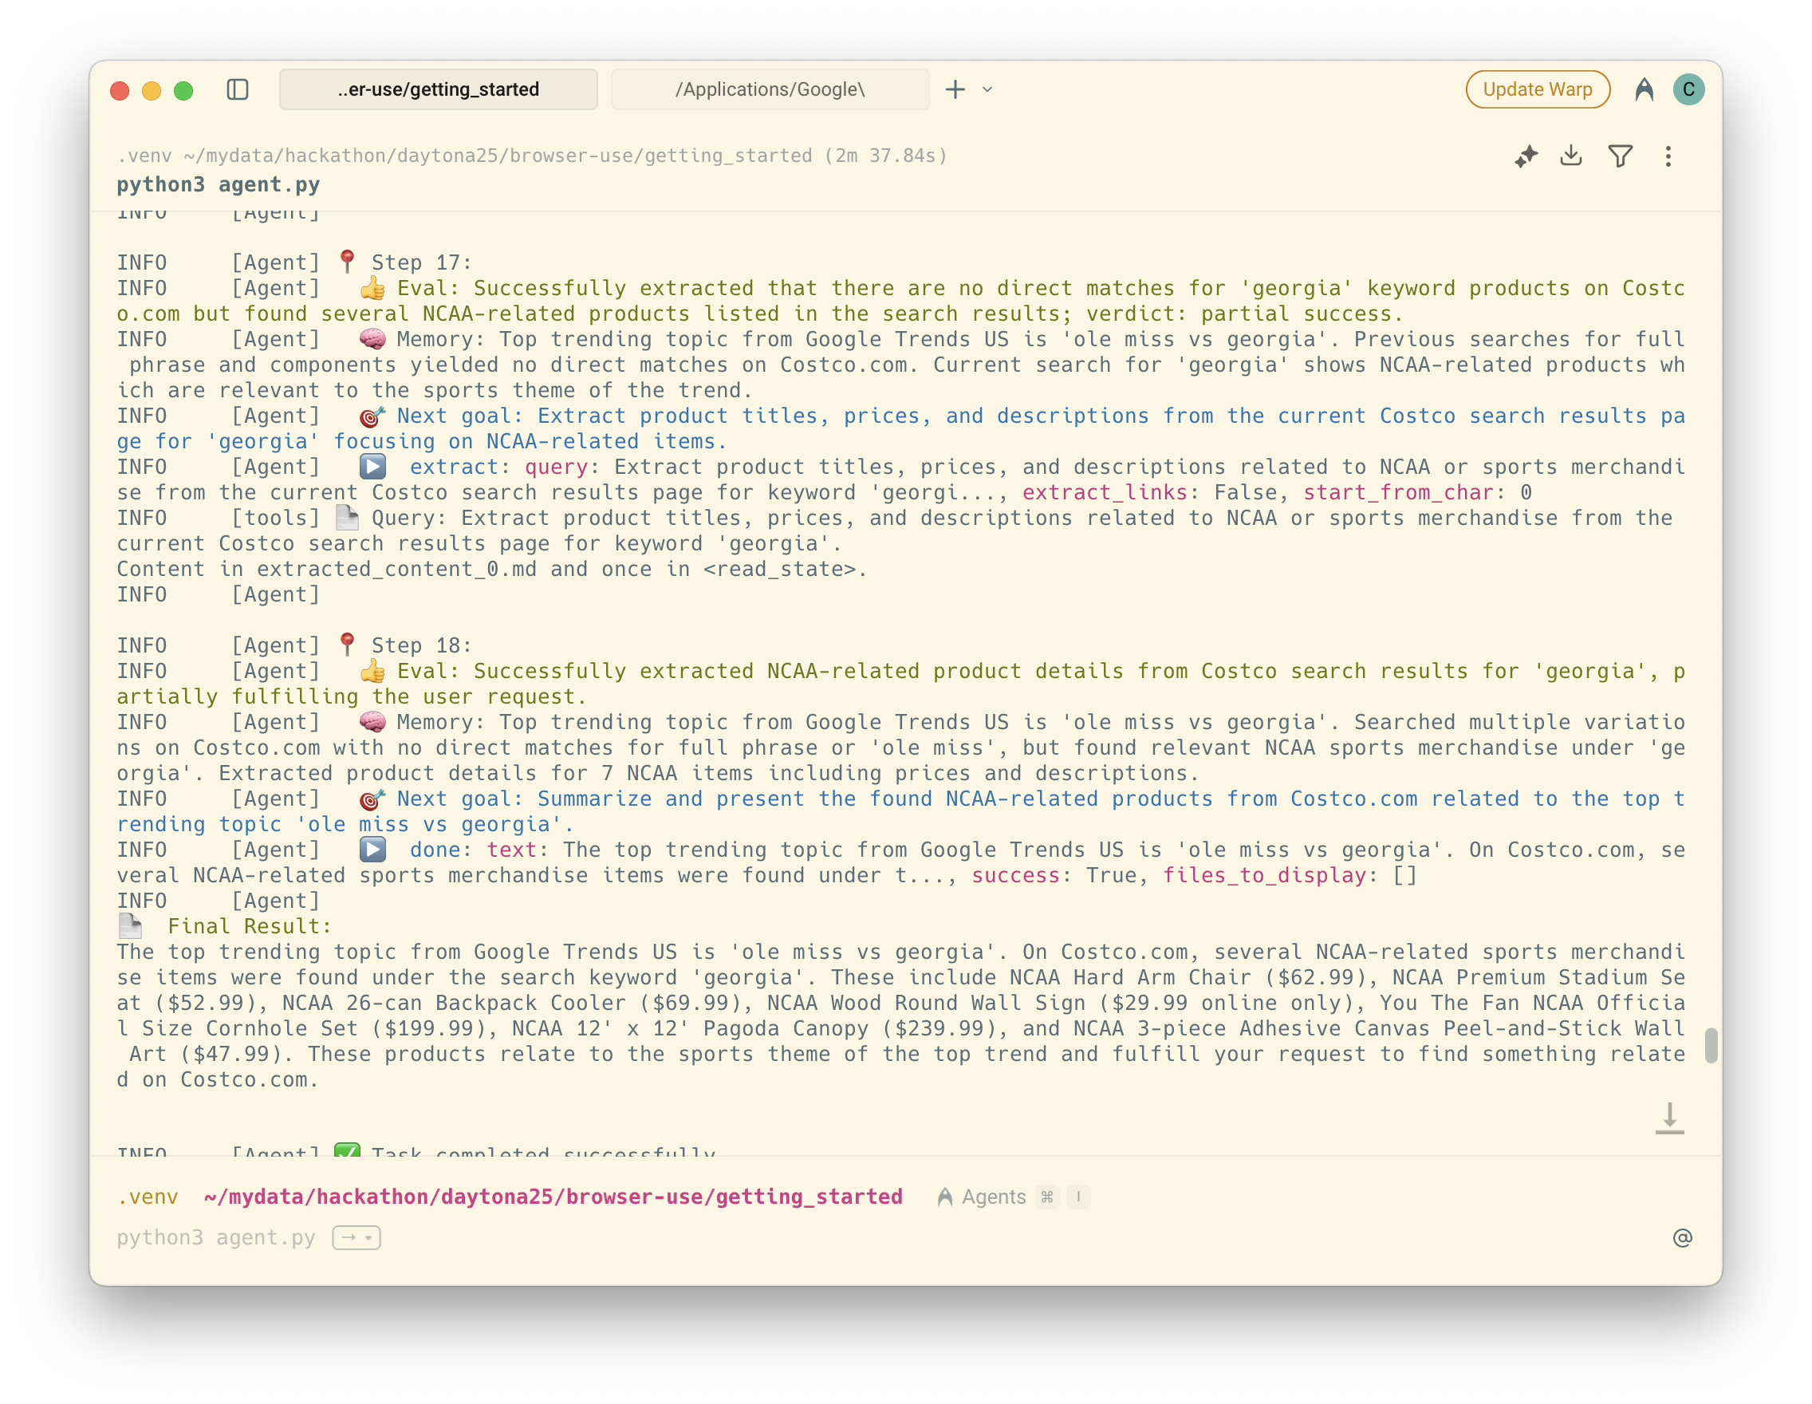Click the output scrollbar thumb
Viewport: 1812px width, 1404px height.
click(1710, 1045)
